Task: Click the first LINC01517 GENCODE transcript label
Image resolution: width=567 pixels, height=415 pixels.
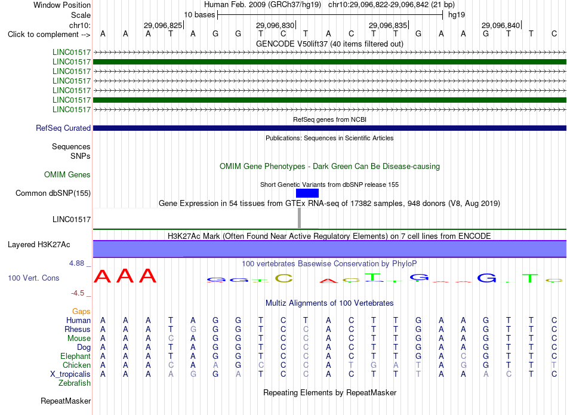Action: [x=71, y=52]
